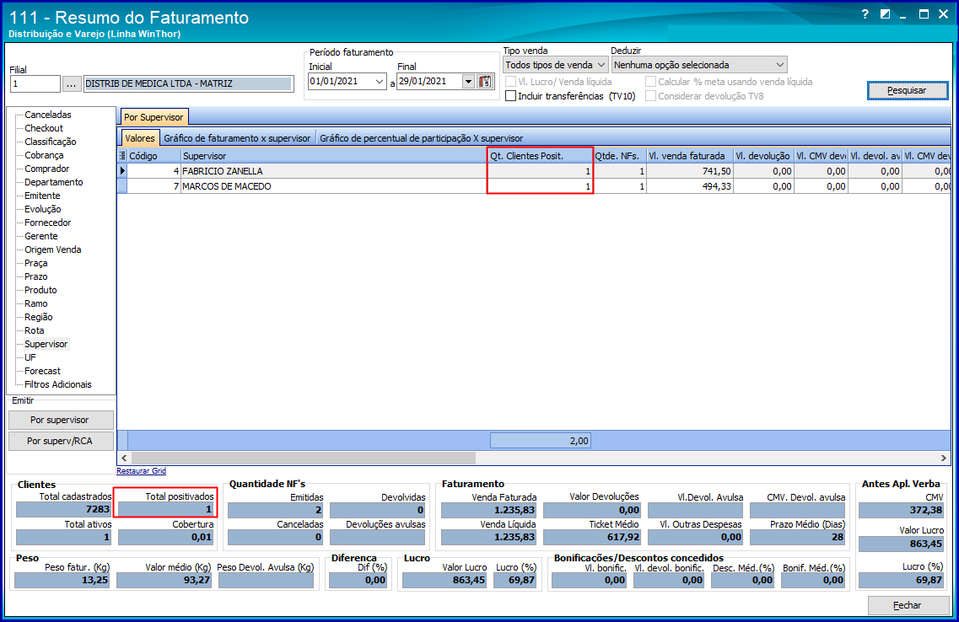The height and width of the screenshot is (622, 959).
Task: Select Emitente in the tree
Action: 42,196
